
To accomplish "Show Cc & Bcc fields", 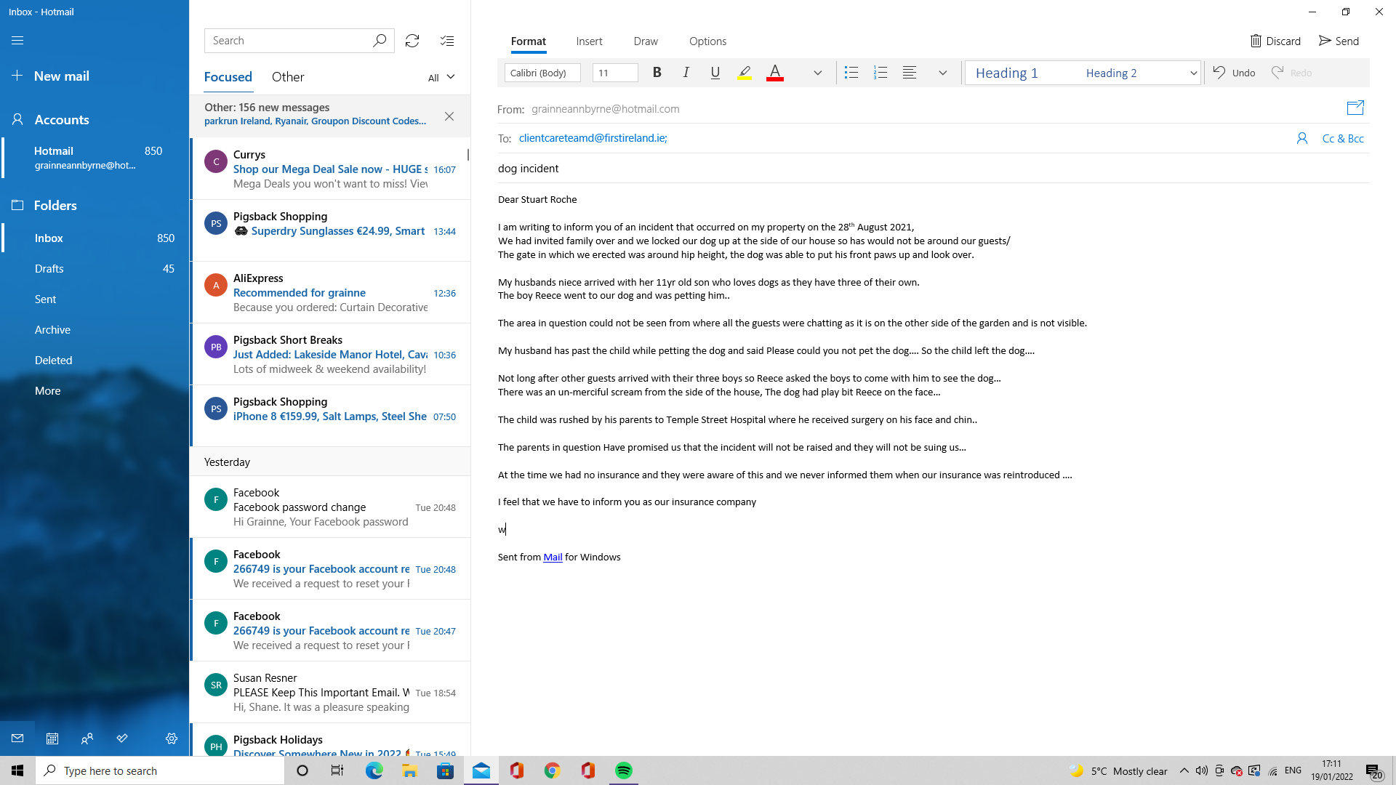I will pyautogui.click(x=1343, y=138).
